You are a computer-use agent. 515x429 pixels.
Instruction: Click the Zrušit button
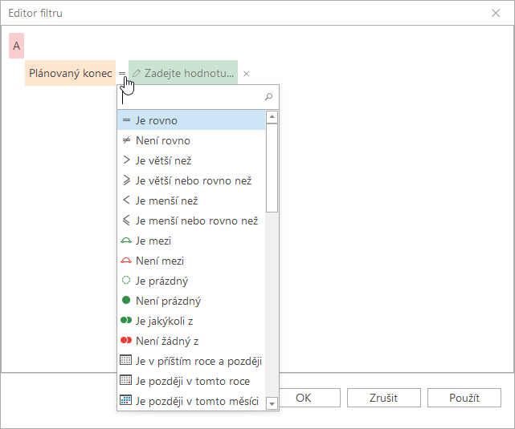click(x=383, y=398)
